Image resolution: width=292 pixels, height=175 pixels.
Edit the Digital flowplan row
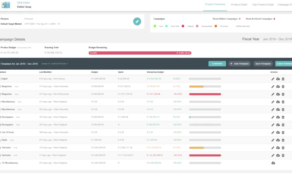(273, 79)
